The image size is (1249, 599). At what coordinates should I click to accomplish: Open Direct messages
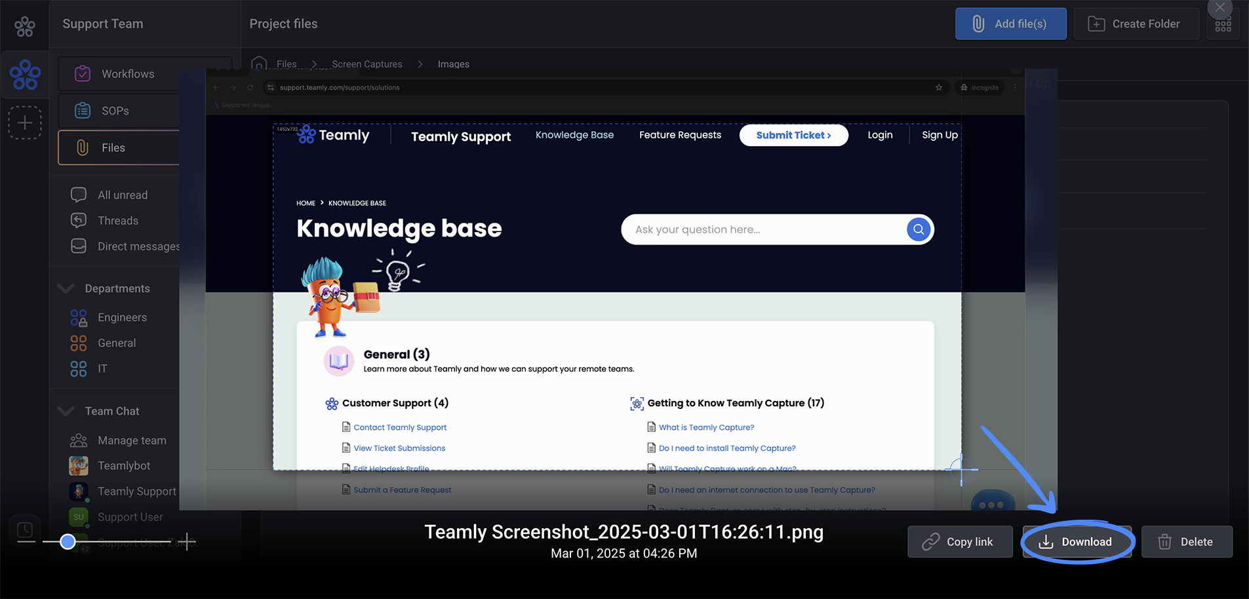(x=138, y=246)
